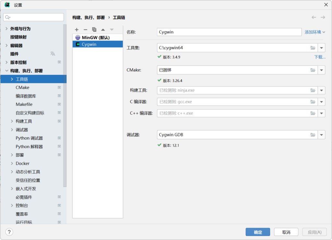Viewport: 332px width, 240px height.
Task: Click project-level icon beside Python 解释器
Action: (x=59, y=146)
